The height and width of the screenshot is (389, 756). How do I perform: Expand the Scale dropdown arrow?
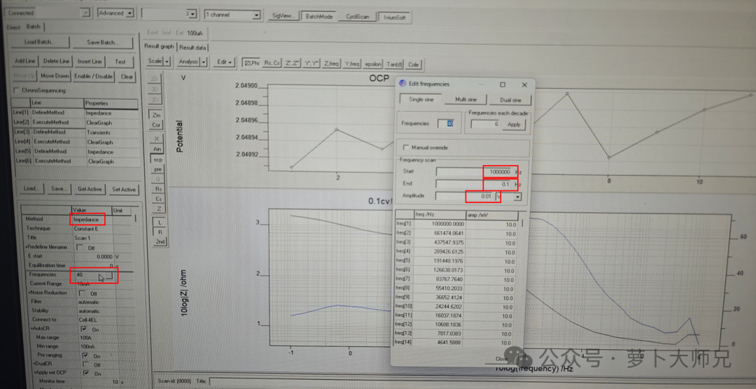click(167, 62)
